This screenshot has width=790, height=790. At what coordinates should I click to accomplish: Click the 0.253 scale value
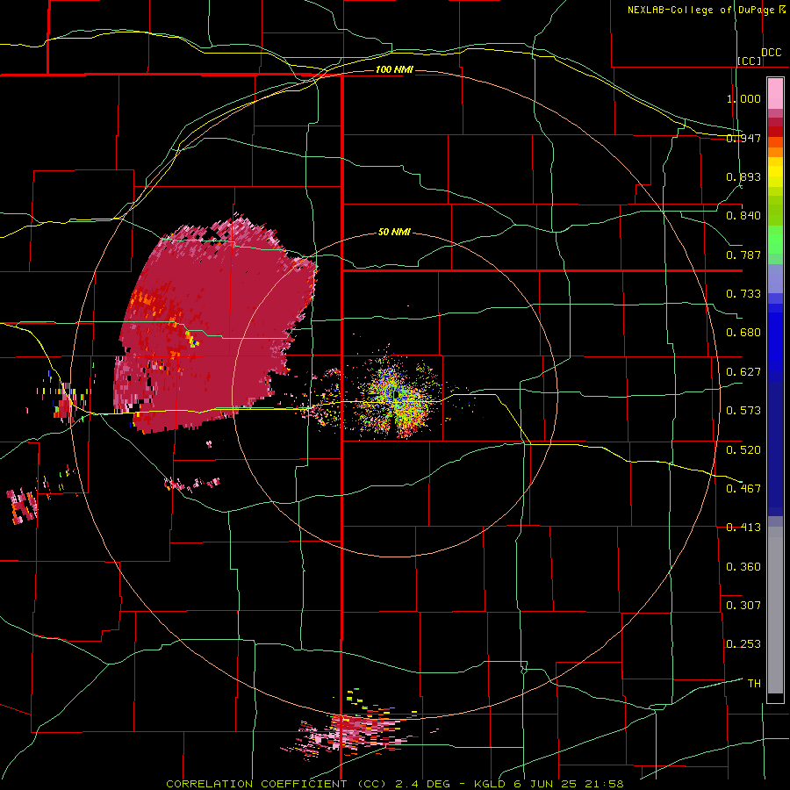(x=743, y=644)
